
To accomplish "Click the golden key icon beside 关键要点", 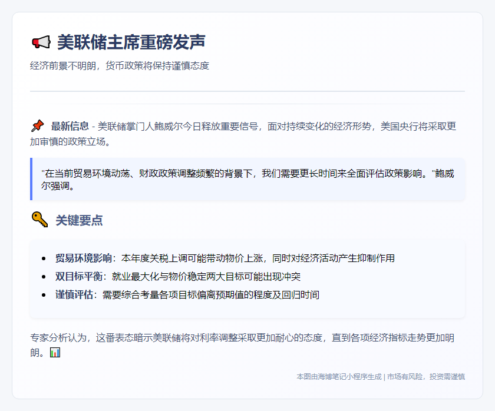I will (x=39, y=220).
